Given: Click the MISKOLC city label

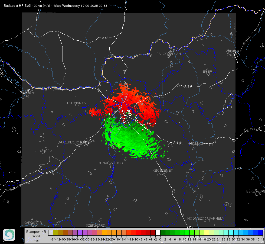Looking at the screenshot, I should tap(235, 51).
